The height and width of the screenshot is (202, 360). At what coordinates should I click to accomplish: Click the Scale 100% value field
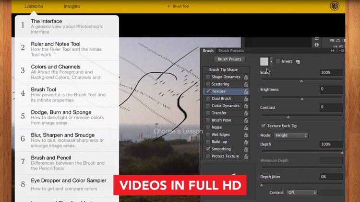tap(331, 73)
